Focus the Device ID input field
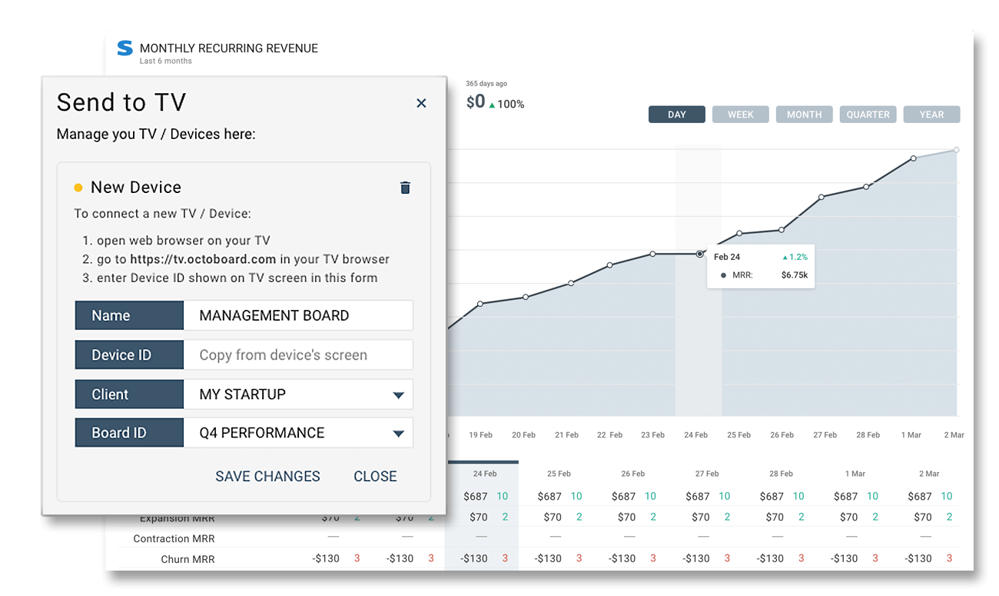The width and height of the screenshot is (999, 596). pos(298,355)
